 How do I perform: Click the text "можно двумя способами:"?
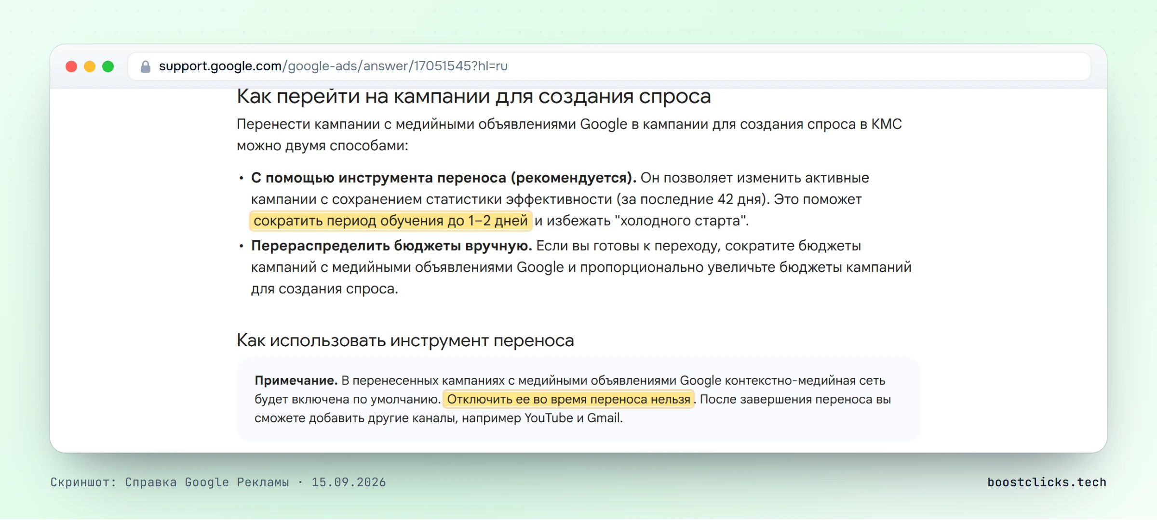(322, 146)
